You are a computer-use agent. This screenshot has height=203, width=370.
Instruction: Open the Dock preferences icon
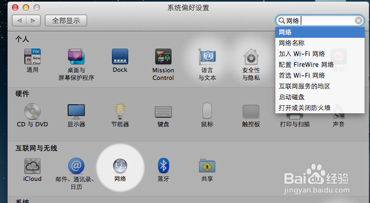[120, 57]
